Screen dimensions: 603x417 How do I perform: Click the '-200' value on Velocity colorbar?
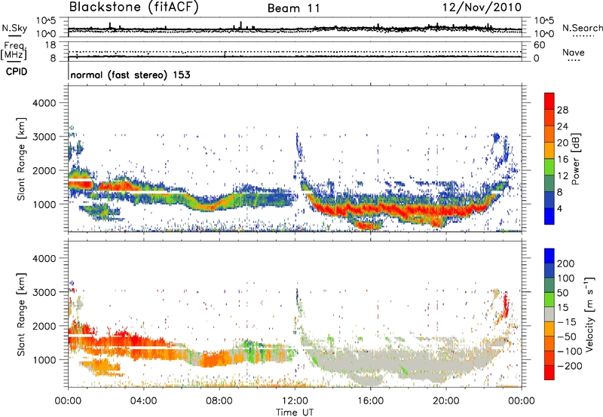coord(570,366)
